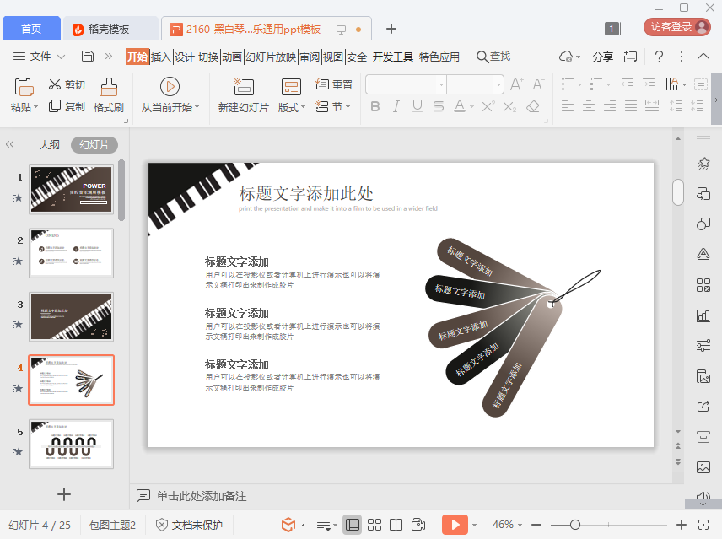Switch to the 稻壳模板 tab
This screenshot has width=722, height=539.
tap(110, 29)
